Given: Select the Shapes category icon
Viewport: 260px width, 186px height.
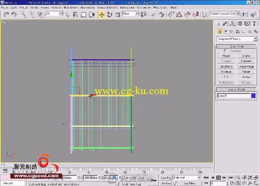Looking at the screenshot, I should [225, 32].
